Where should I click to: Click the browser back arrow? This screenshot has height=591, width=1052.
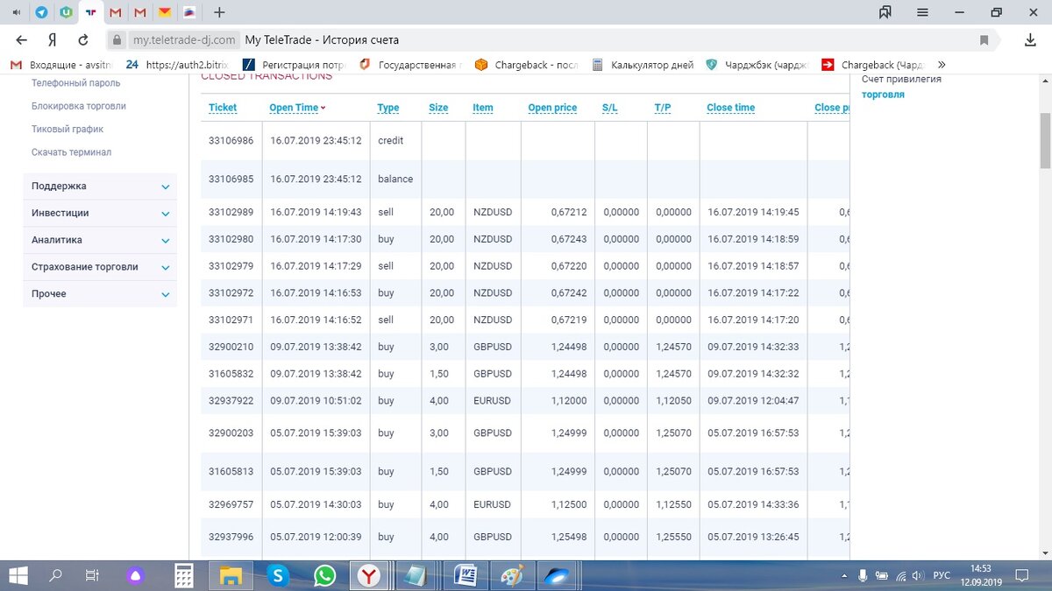click(x=22, y=40)
